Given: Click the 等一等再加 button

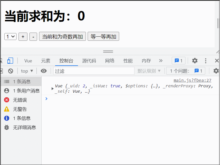Looking at the screenshot, I should coord(103,36).
